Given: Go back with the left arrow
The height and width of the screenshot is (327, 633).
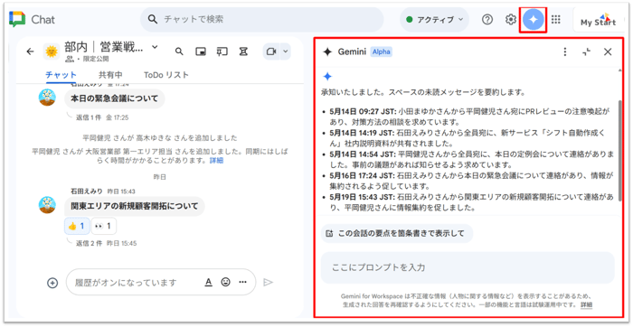Looking at the screenshot, I should pos(30,51).
